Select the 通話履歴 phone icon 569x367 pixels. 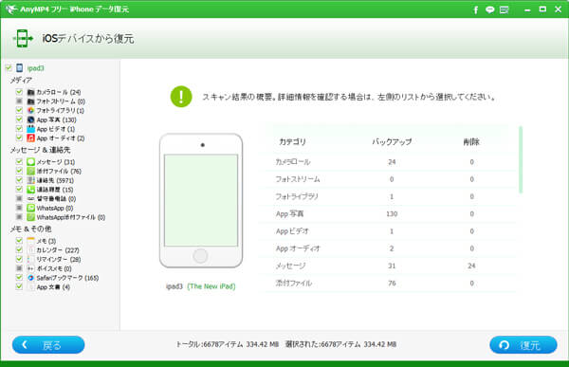click(31, 190)
